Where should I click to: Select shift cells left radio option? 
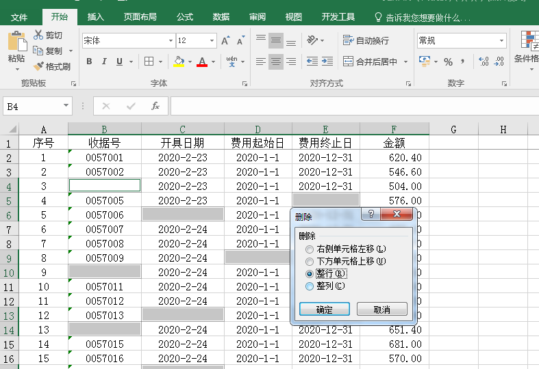pyautogui.click(x=310, y=249)
